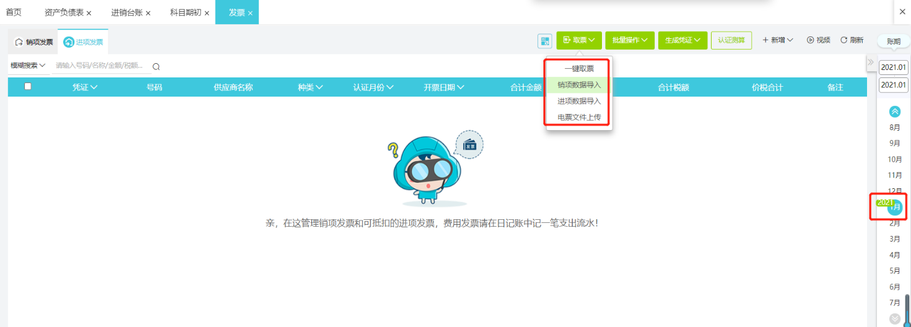Close the 科目期初 tab

(x=207, y=13)
